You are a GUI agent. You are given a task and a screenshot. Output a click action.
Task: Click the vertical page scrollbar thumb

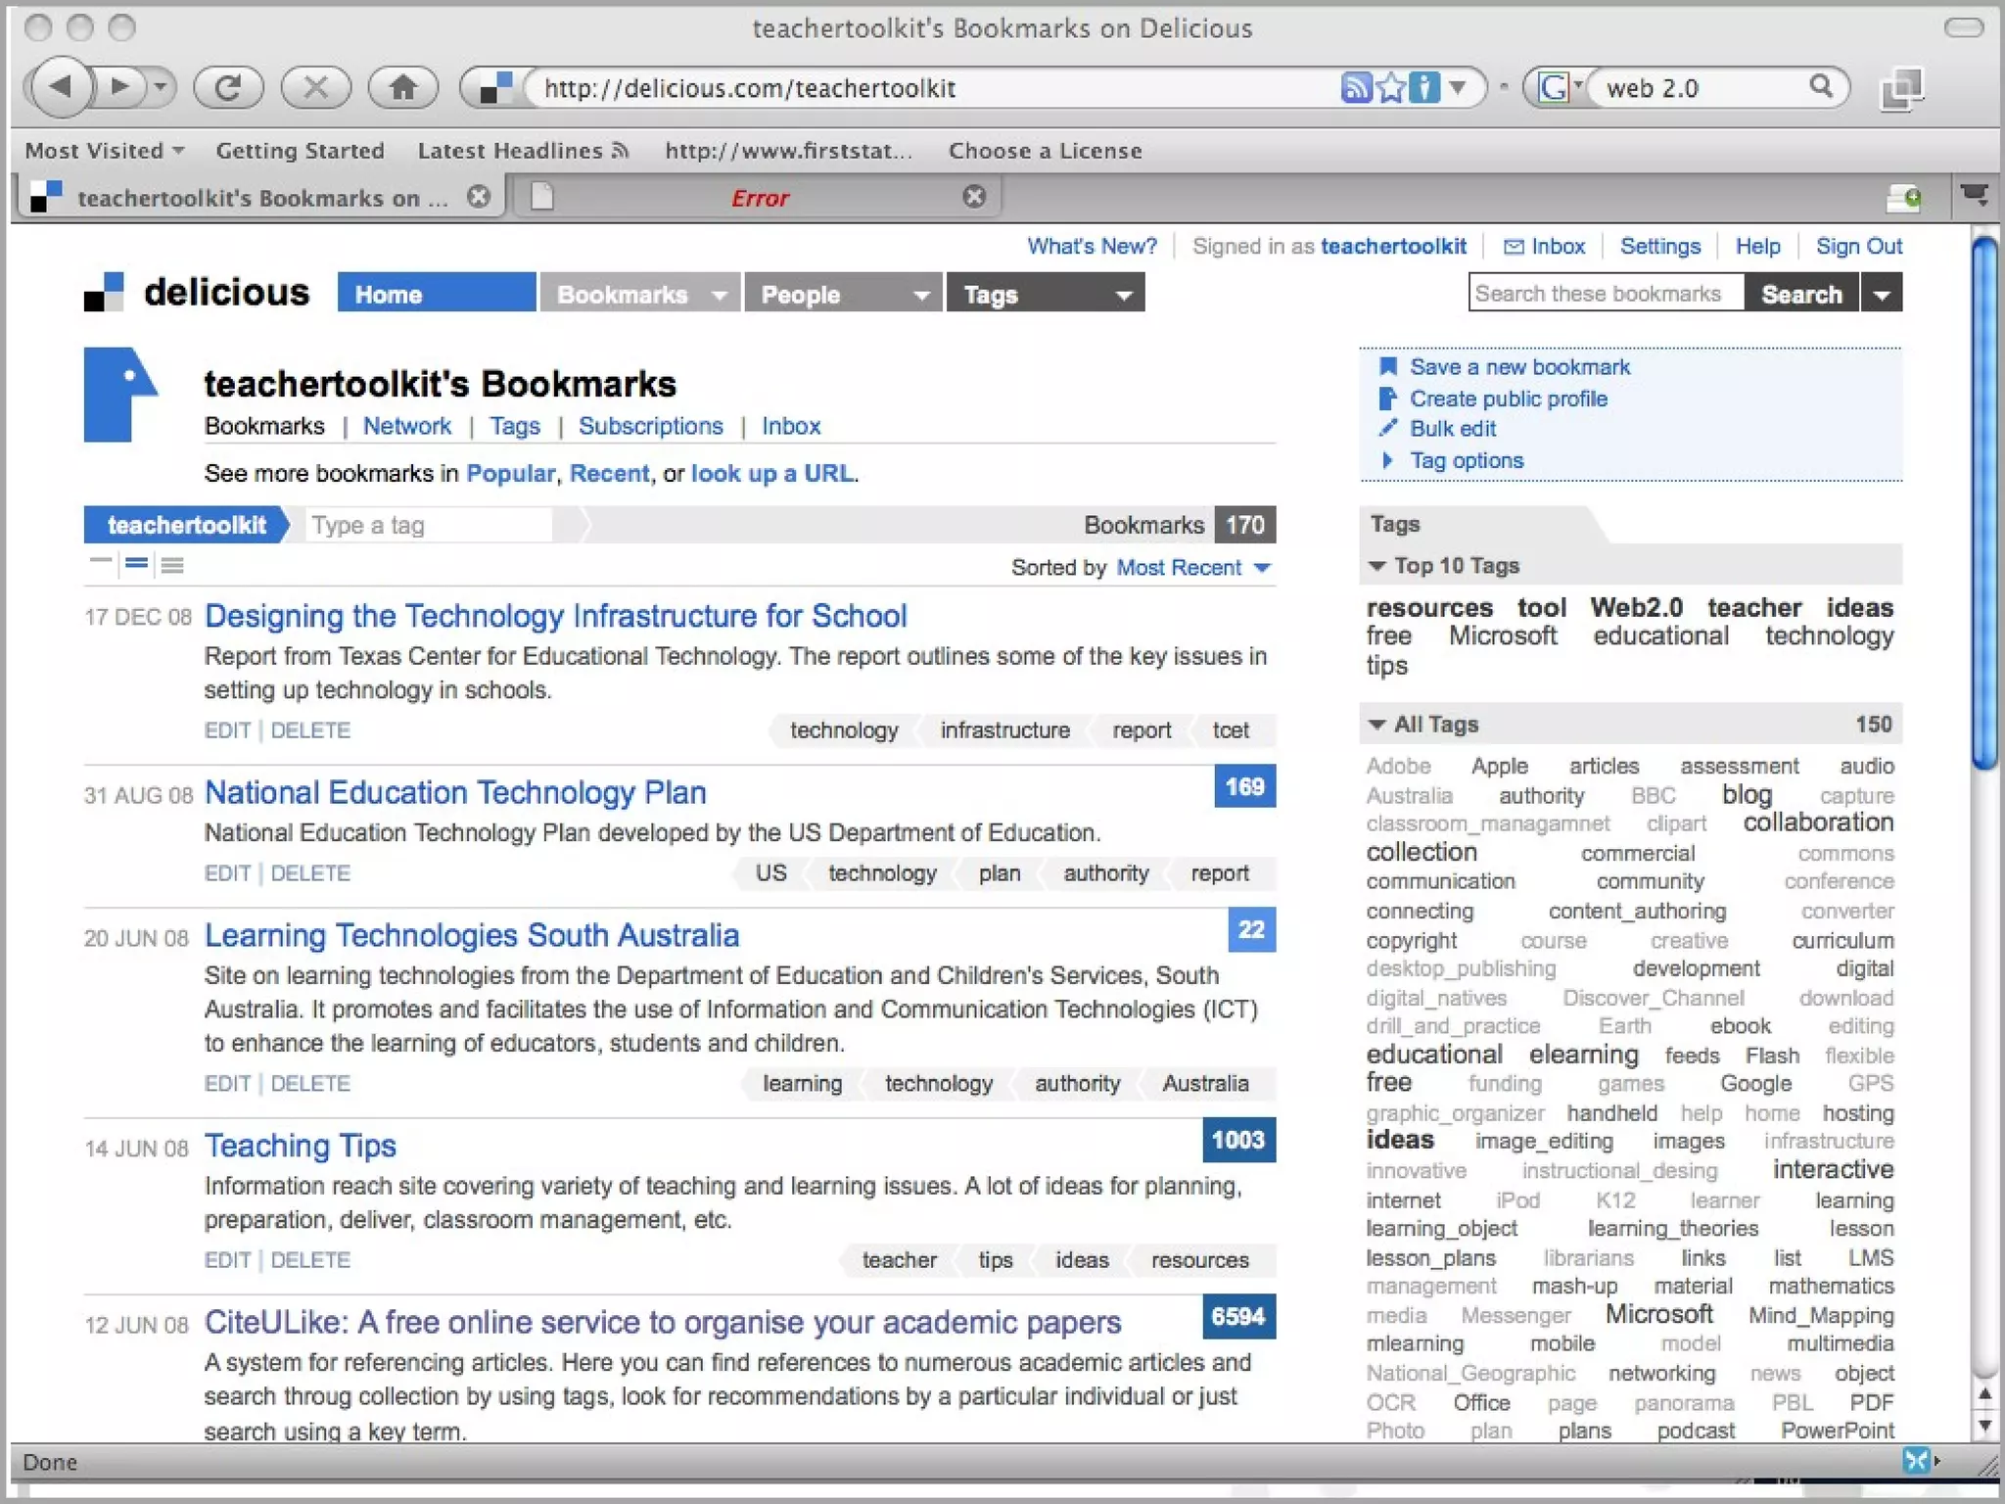click(x=1984, y=504)
